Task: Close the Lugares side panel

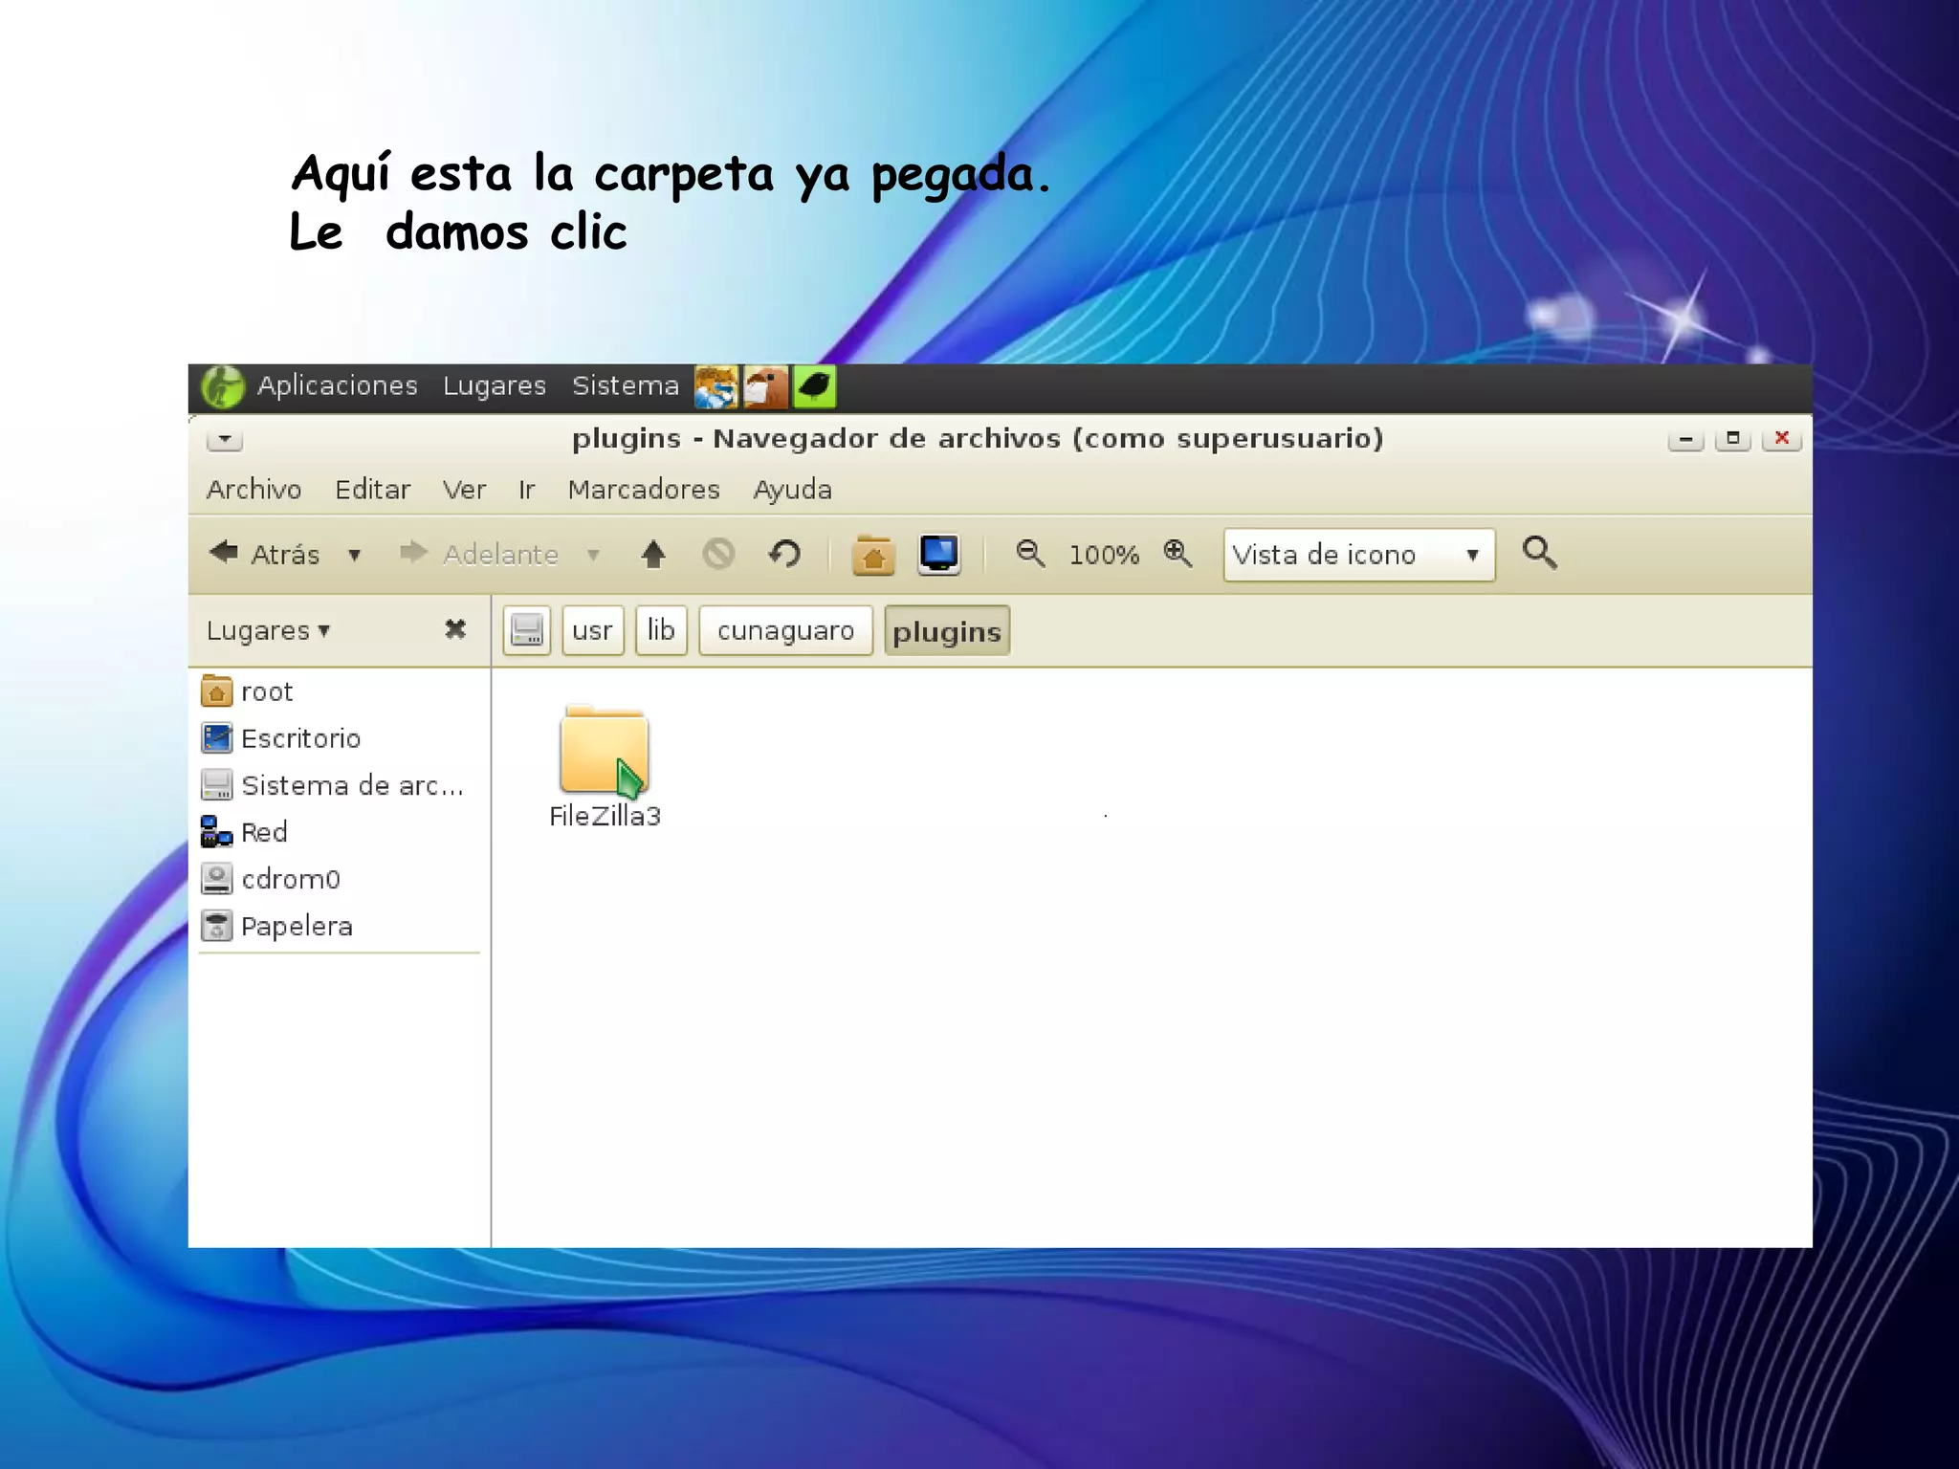Action: coord(455,629)
